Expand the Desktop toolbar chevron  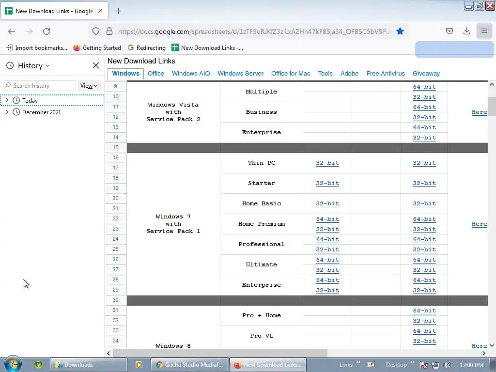[413, 362]
